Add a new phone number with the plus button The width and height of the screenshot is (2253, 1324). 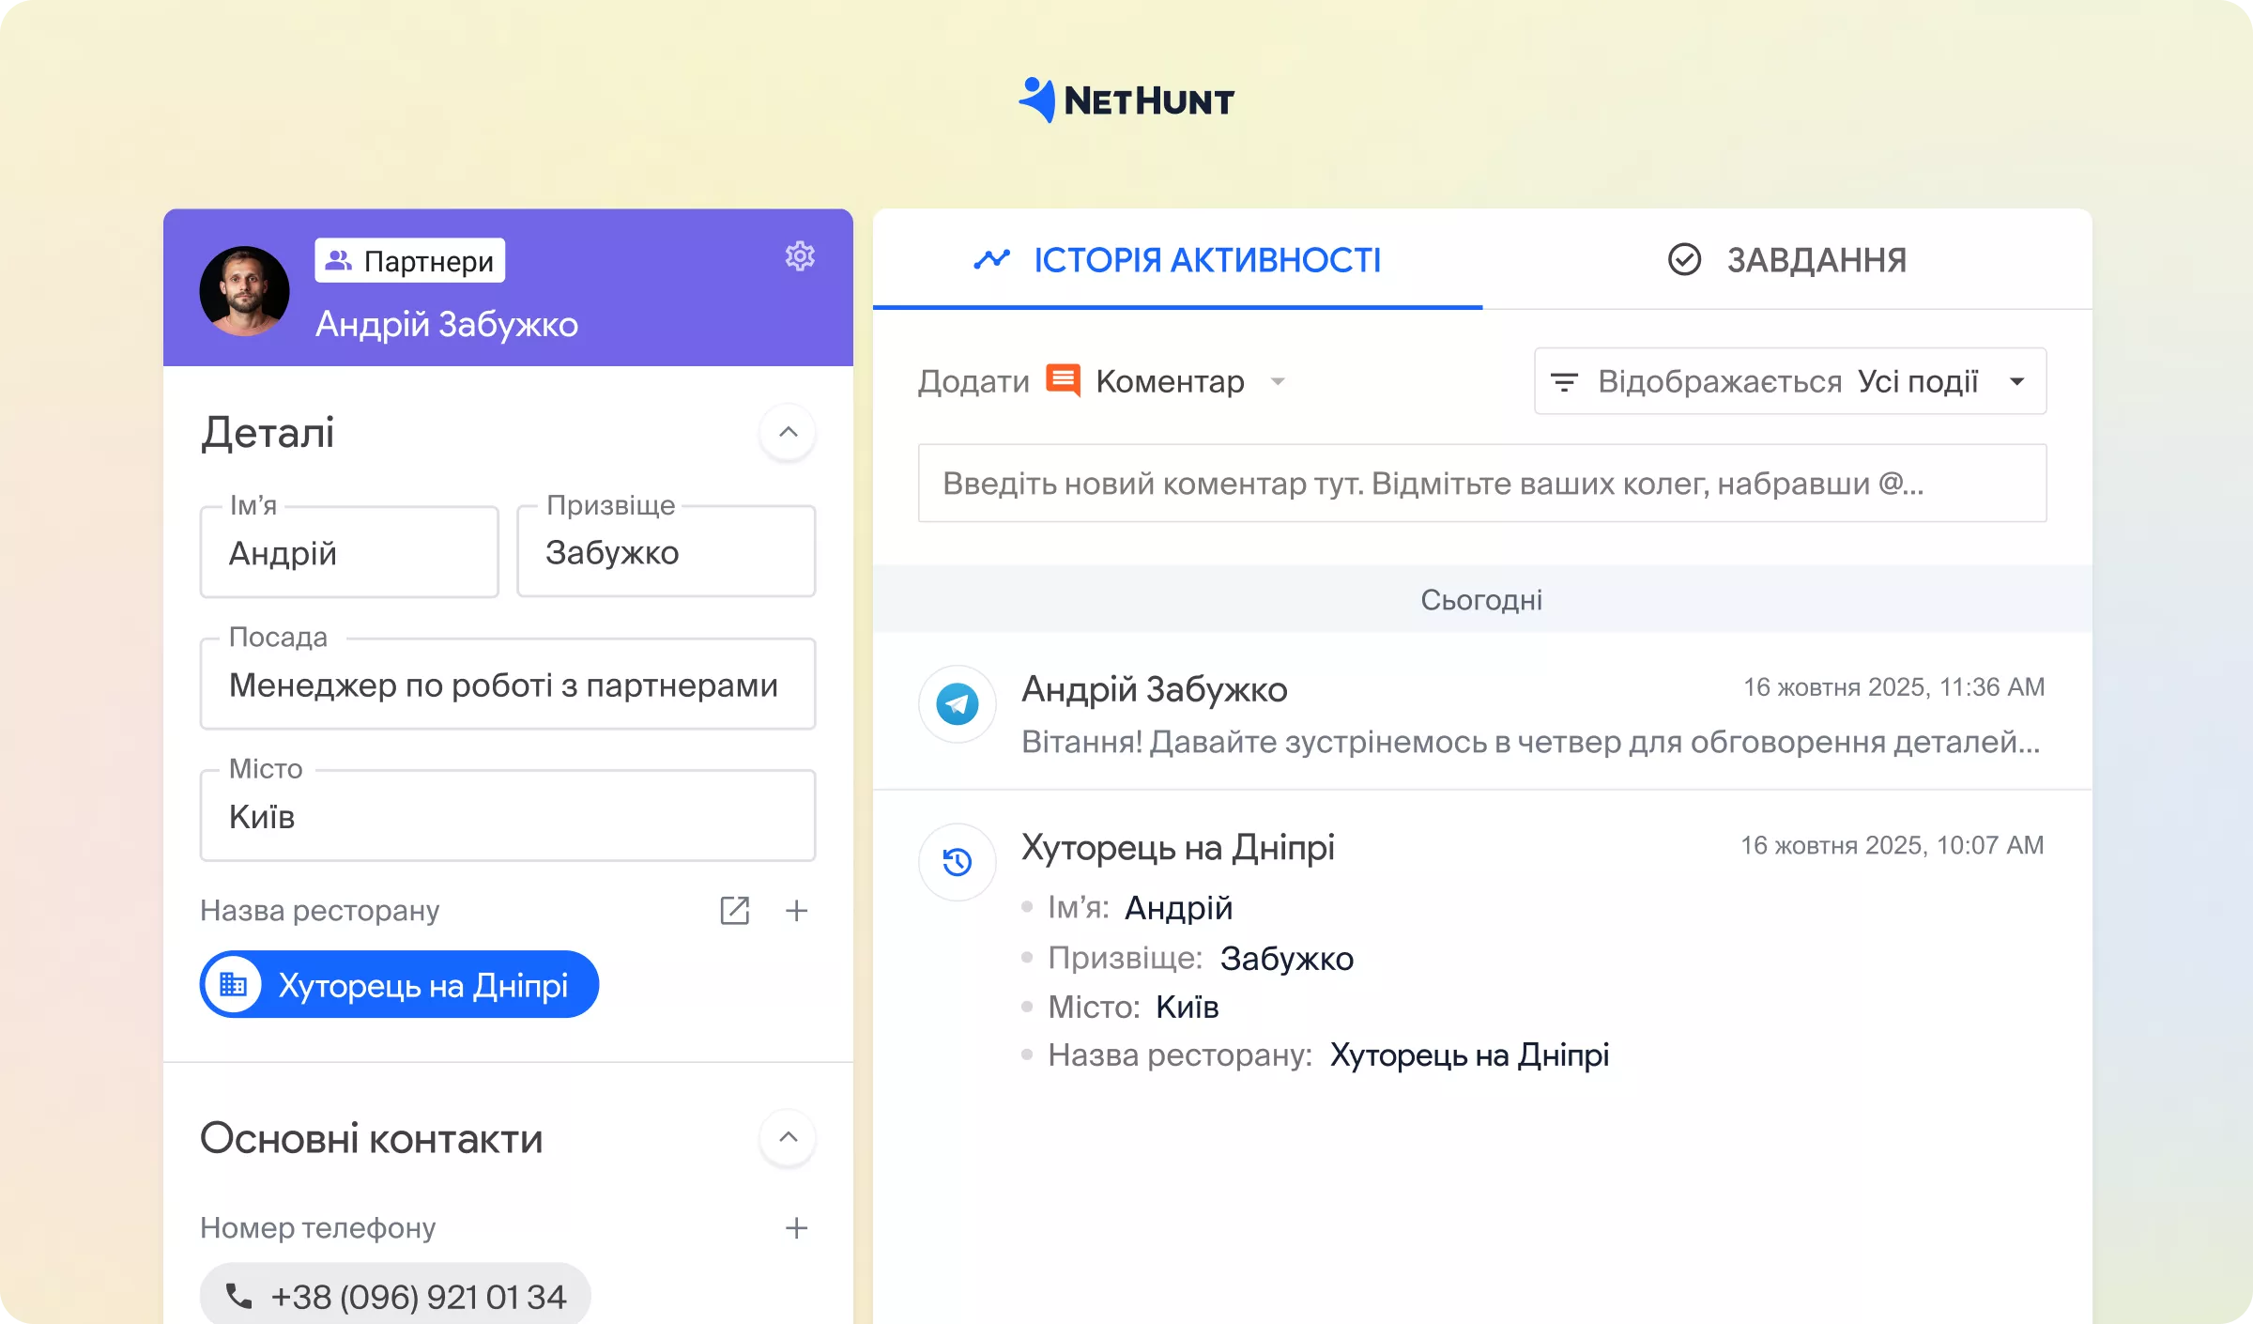[x=796, y=1226]
